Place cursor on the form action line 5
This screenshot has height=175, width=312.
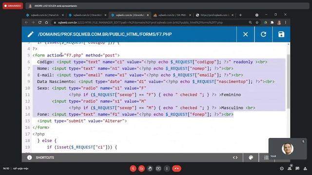[x=76, y=55]
